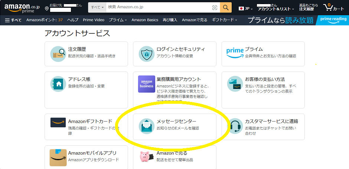349x169 pixels.
Task: Open プライム card title
Action: (254, 49)
